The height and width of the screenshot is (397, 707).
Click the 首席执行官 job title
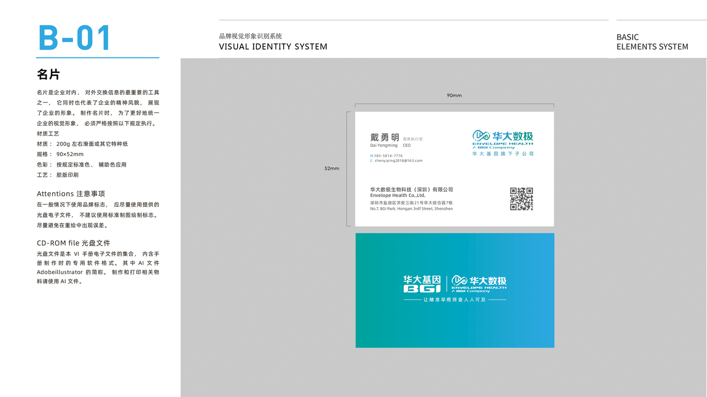pyautogui.click(x=413, y=140)
